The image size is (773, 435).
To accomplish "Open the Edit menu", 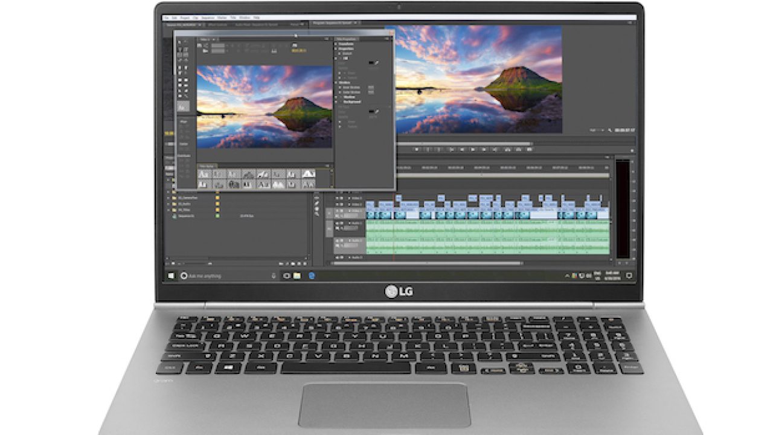I will click(x=175, y=18).
